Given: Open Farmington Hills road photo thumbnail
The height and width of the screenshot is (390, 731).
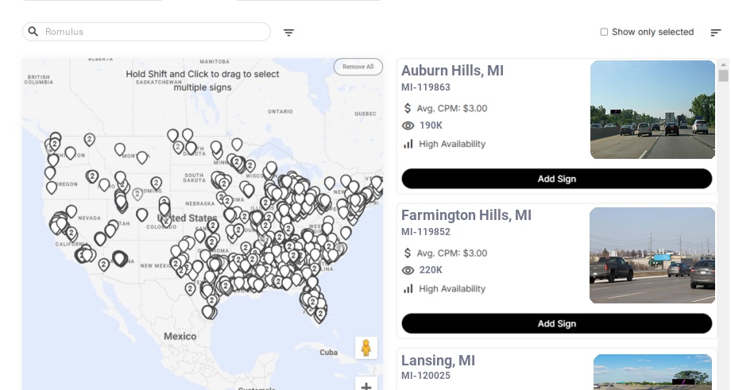Looking at the screenshot, I should (652, 255).
